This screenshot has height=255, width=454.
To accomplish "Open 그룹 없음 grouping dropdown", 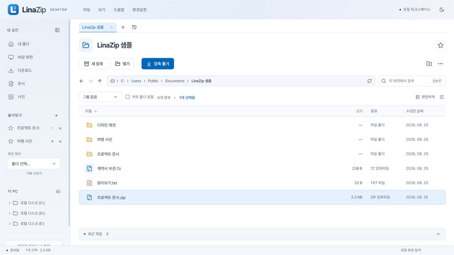I will 100,97.
